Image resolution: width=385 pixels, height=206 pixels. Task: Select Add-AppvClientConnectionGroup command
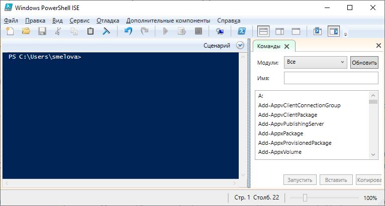300,105
